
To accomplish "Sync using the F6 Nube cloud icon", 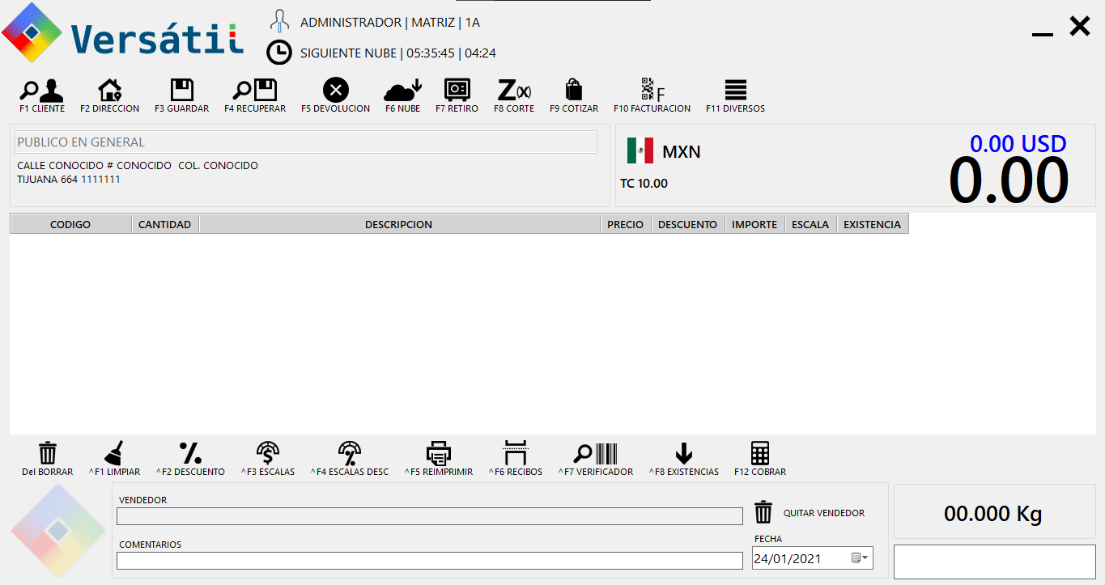I will pyautogui.click(x=402, y=91).
